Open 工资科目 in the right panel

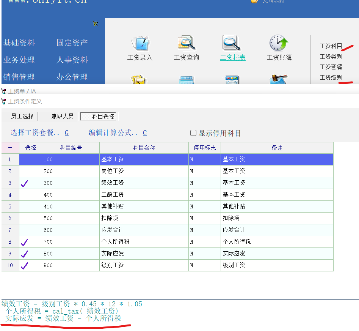(331, 46)
